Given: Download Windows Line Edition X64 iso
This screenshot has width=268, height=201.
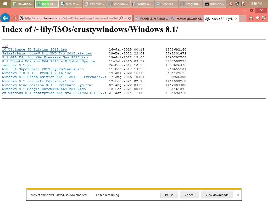Looking at the screenshot, I should point(47,85).
